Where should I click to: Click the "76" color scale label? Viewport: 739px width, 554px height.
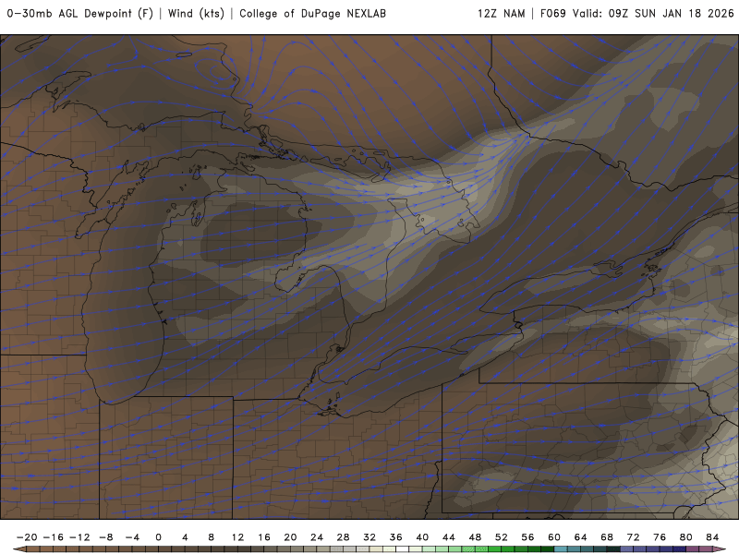pyautogui.click(x=660, y=537)
